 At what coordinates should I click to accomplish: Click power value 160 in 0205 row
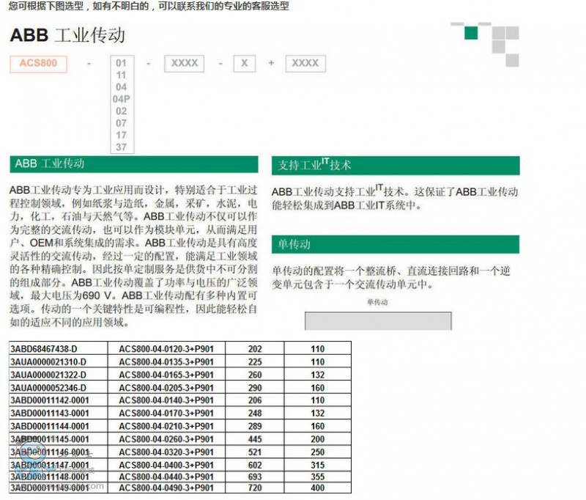pyautogui.click(x=318, y=388)
